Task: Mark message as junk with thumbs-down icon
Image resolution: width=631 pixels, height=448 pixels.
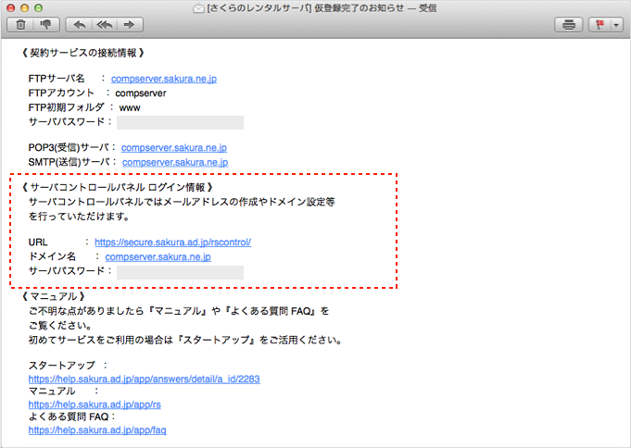Action: pos(46,25)
